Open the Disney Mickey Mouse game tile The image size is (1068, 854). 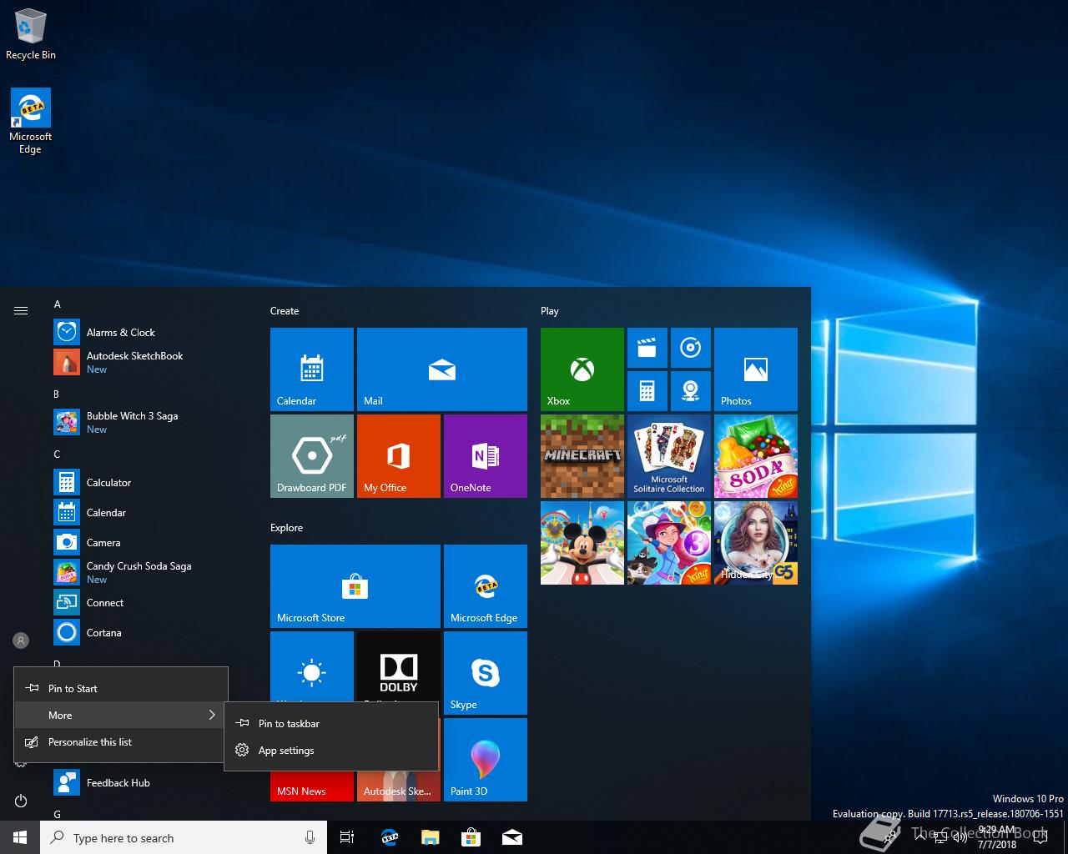(582, 543)
